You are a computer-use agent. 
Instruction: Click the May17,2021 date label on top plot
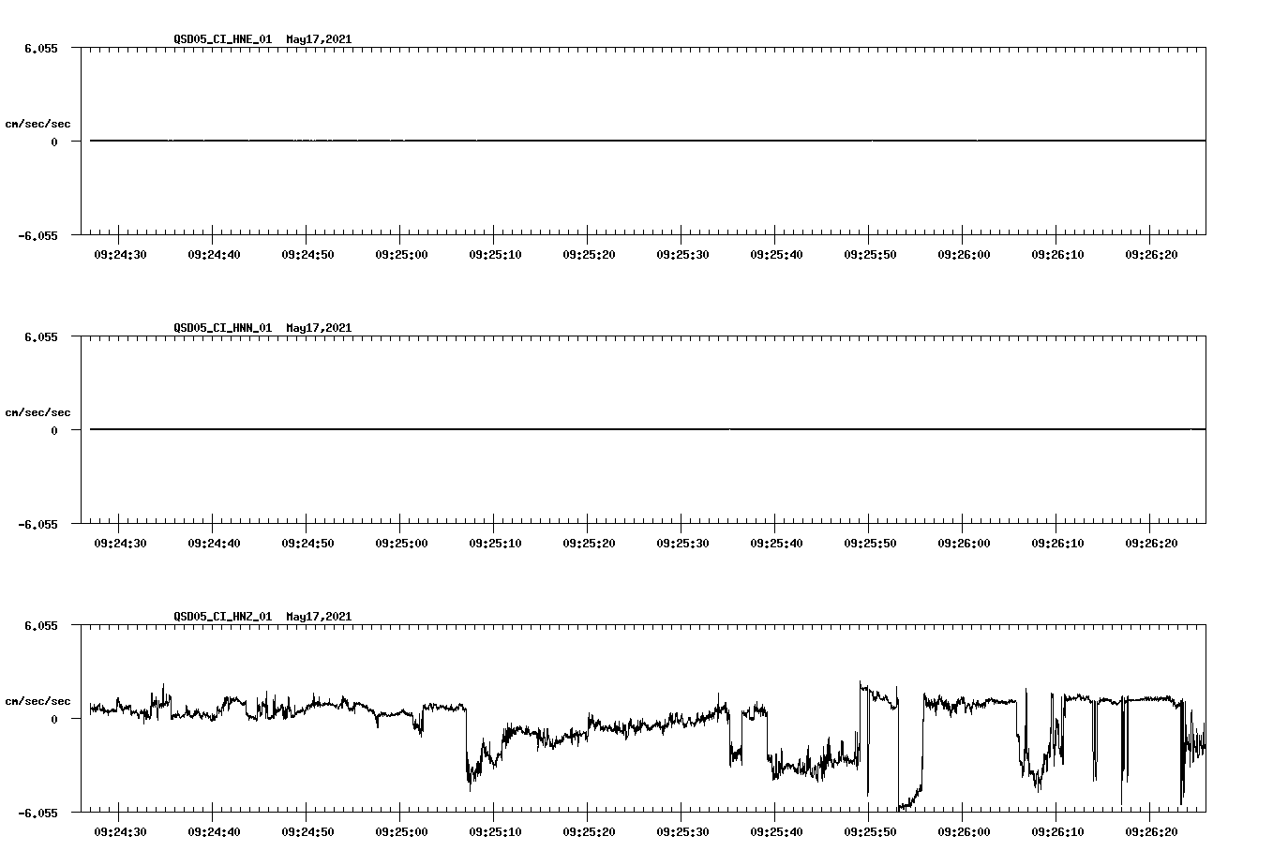319,39
